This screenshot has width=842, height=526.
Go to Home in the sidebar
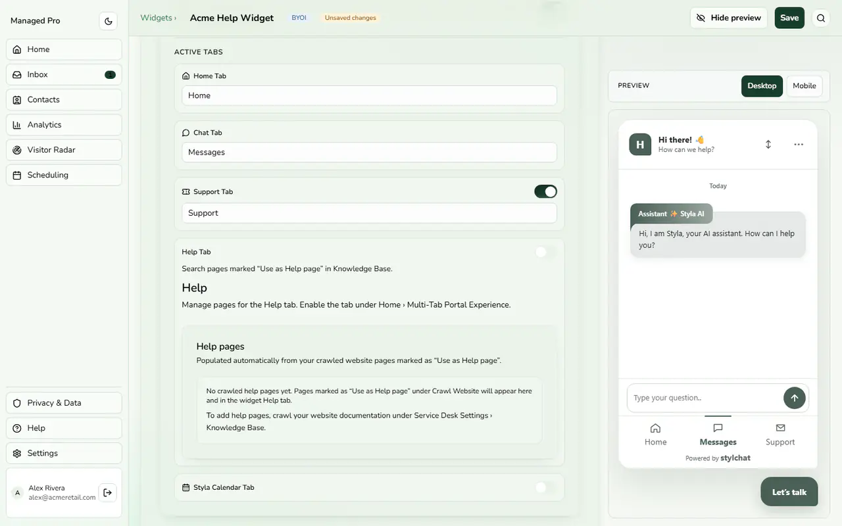[x=64, y=49]
